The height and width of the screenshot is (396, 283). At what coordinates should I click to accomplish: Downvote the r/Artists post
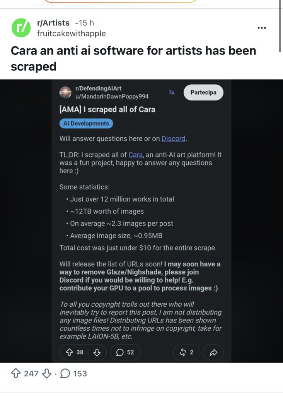(47, 374)
